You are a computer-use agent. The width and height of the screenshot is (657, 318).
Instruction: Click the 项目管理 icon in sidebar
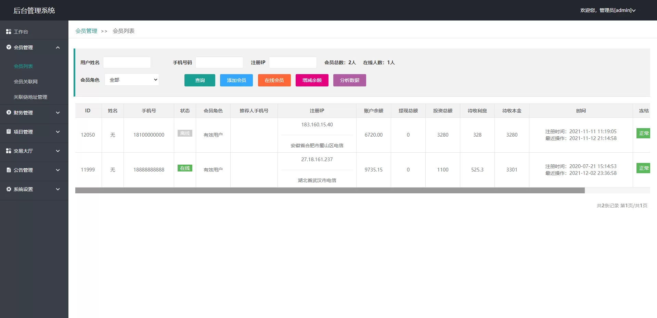(9, 132)
